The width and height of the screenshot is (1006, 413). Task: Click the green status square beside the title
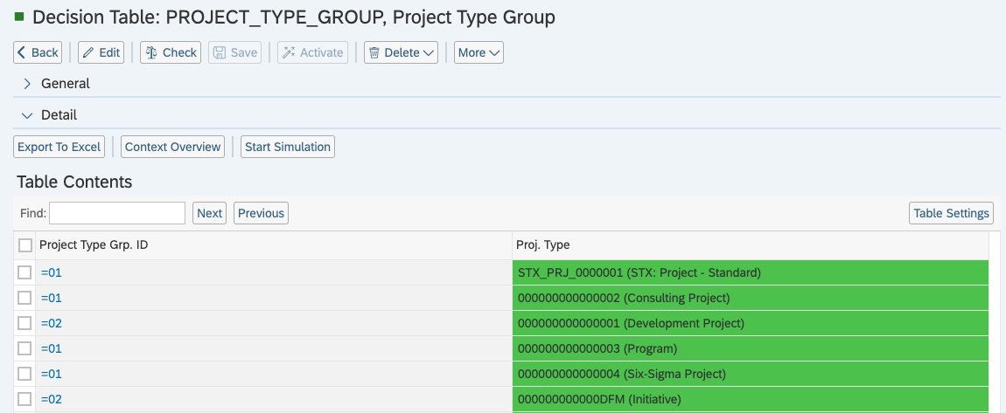coord(19,17)
